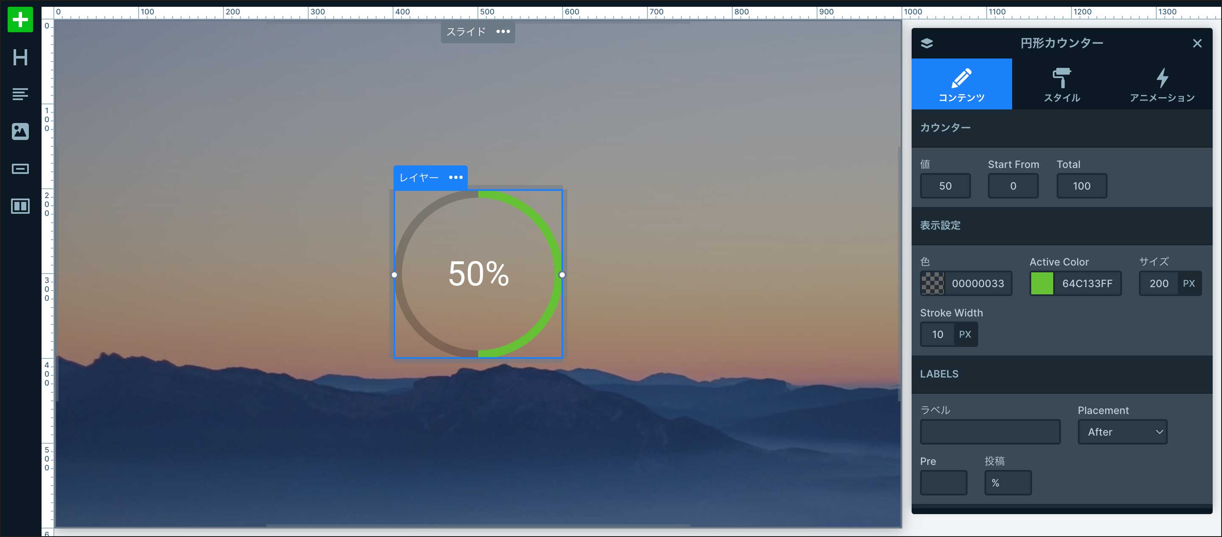
Task: Click the Total input field showing 100
Action: coord(1081,186)
